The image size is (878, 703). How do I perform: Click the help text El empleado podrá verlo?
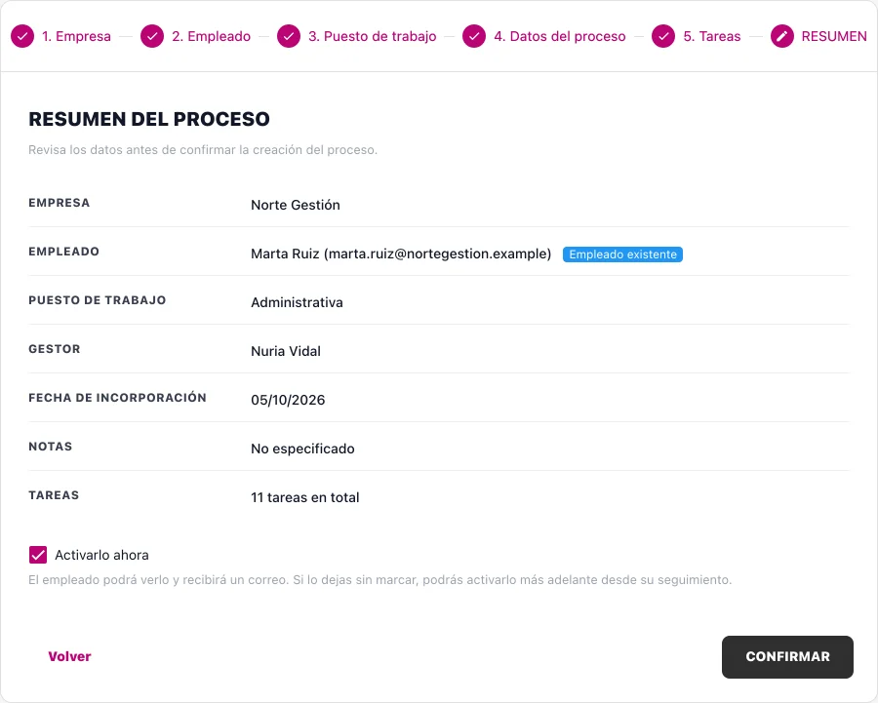(x=380, y=580)
